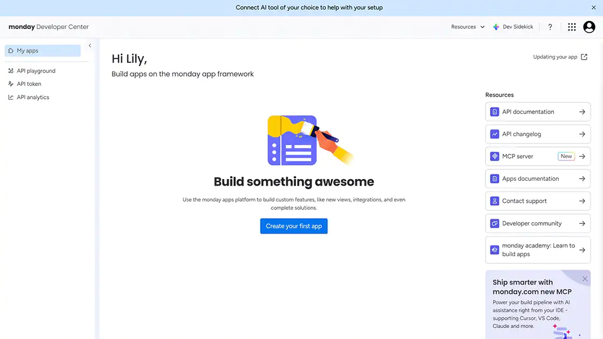Click the monday Developer Center logo
Screen dimensions: 603x339
(48, 27)
